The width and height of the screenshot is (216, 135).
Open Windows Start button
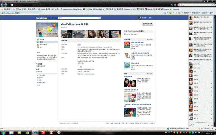3,133
